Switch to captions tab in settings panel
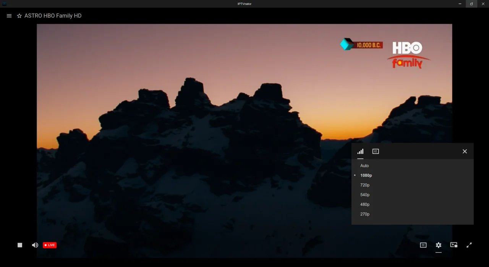 (x=376, y=151)
